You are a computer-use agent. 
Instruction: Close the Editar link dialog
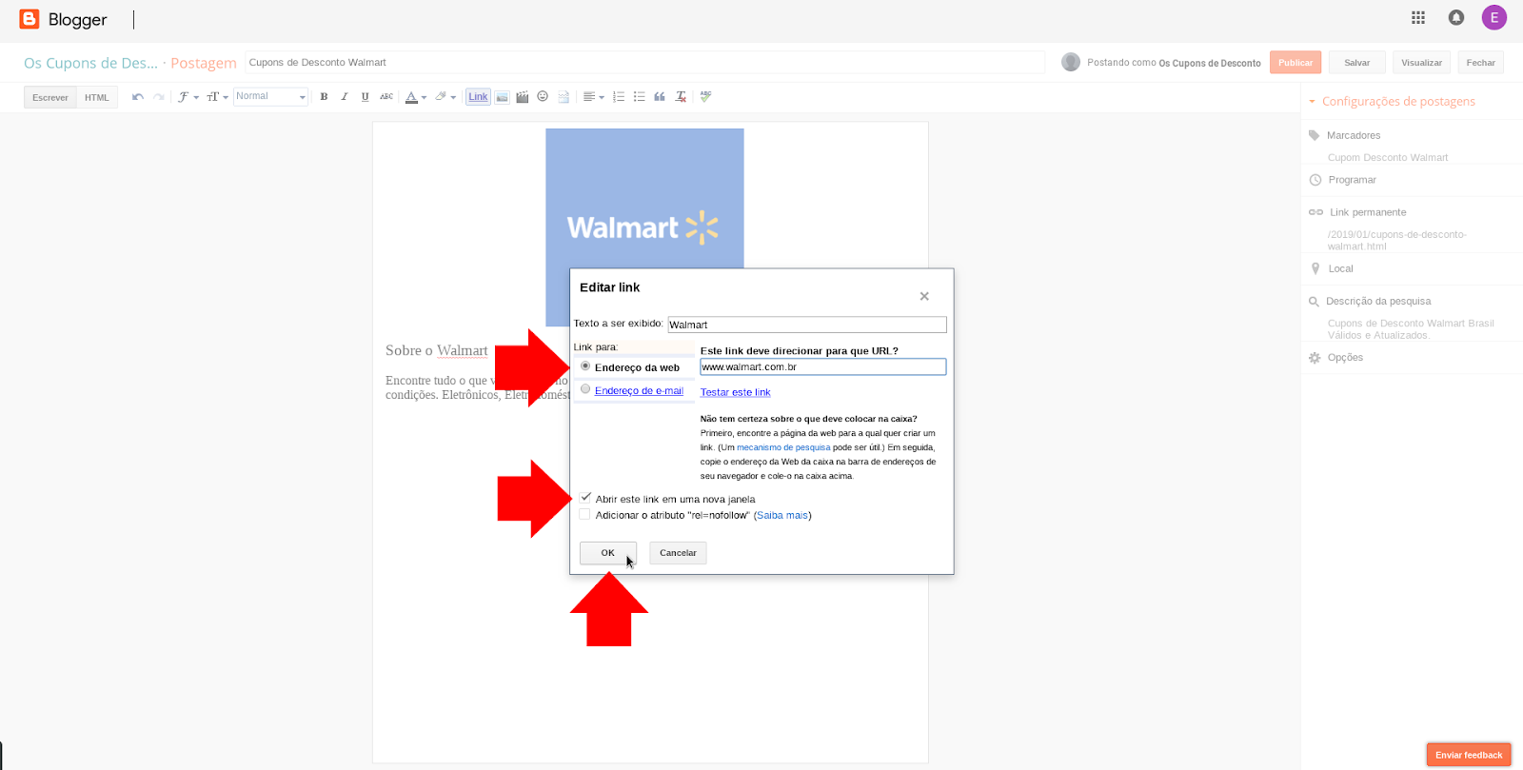924,296
